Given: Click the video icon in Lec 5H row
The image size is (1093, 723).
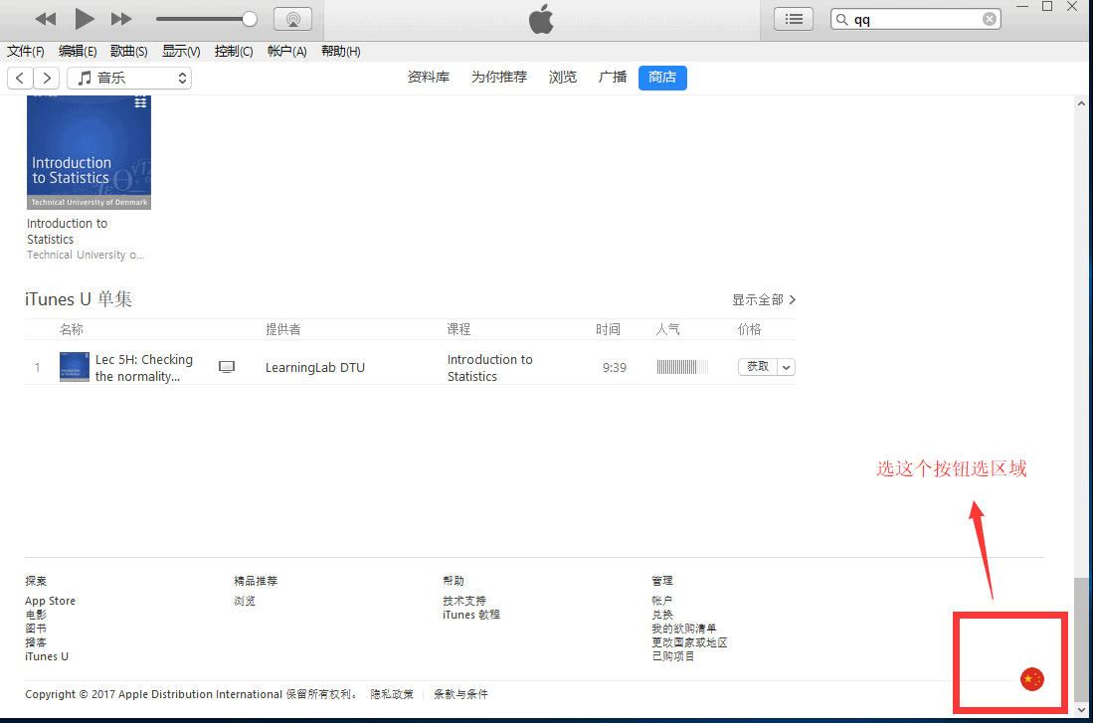Looking at the screenshot, I should click(227, 367).
